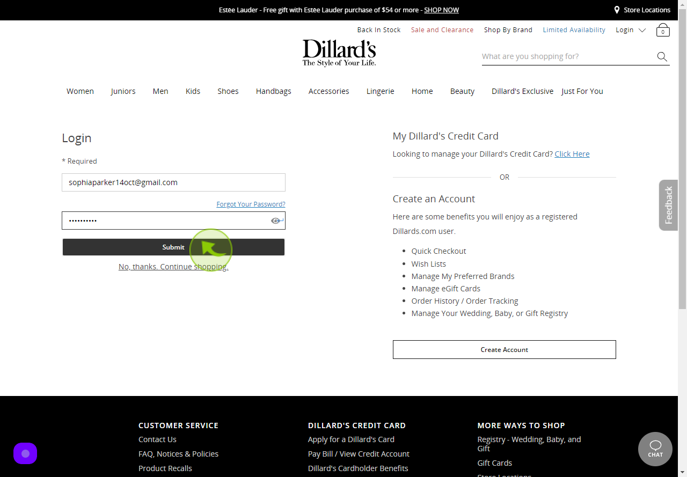Open Sale and Clearance link

pos(442,30)
